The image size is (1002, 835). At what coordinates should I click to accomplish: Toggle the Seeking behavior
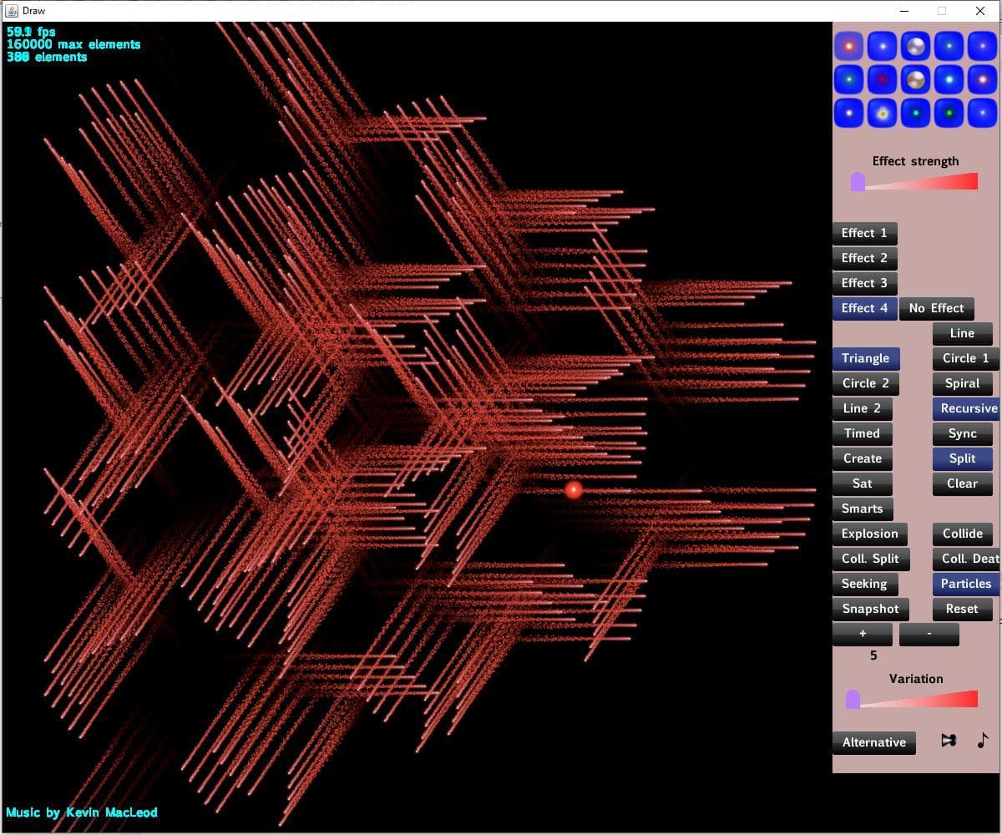[x=864, y=584]
